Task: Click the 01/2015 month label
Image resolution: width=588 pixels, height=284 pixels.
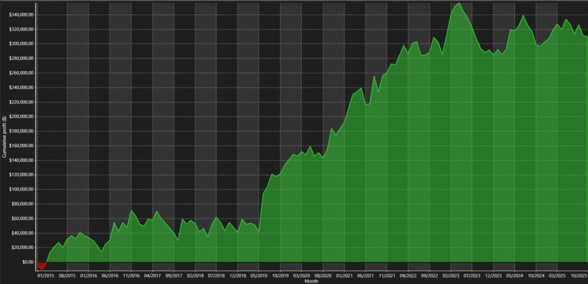Action: (x=47, y=275)
